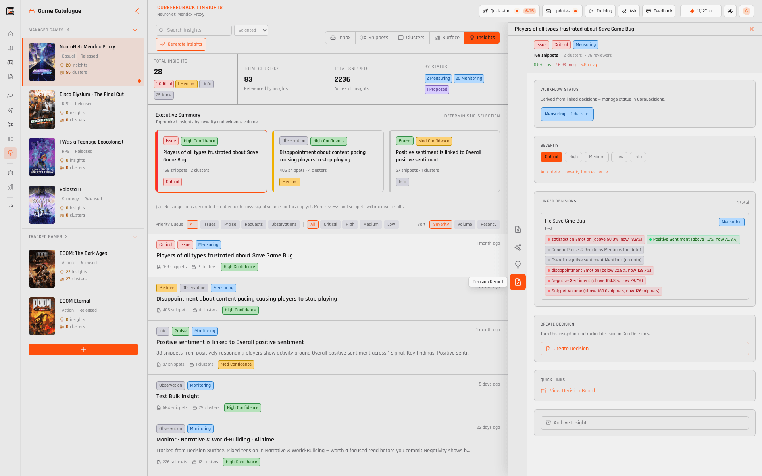Switch to the Clusters tab
This screenshot has height=476, width=762.
(411, 38)
